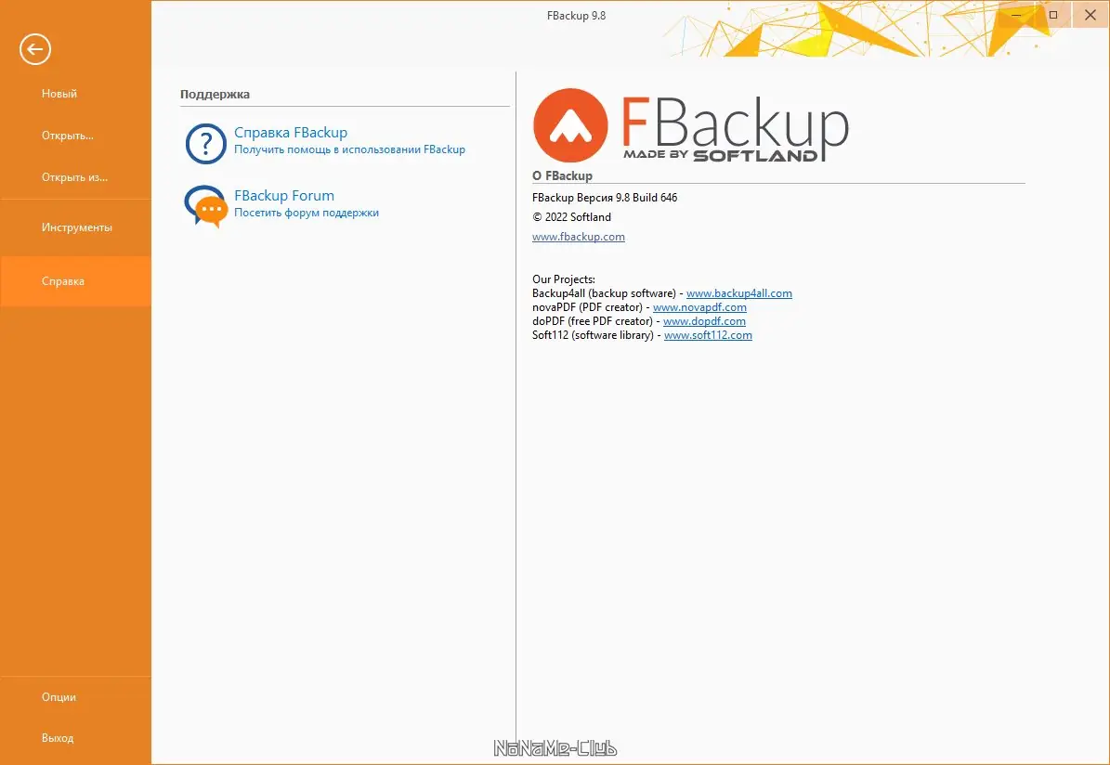Click the forum speech bubble icon
Viewport: 1110px width, 765px height.
205,206
